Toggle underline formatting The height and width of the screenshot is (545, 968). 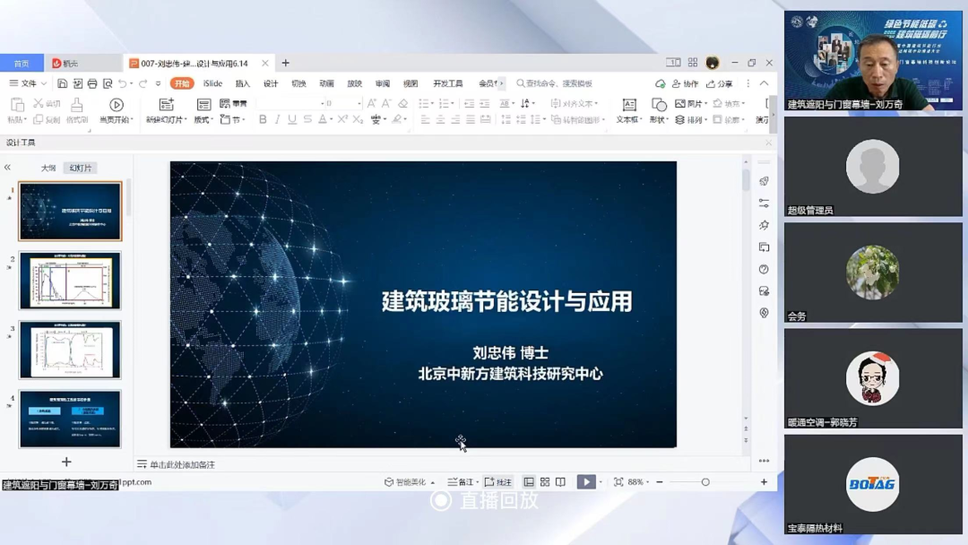click(x=291, y=117)
